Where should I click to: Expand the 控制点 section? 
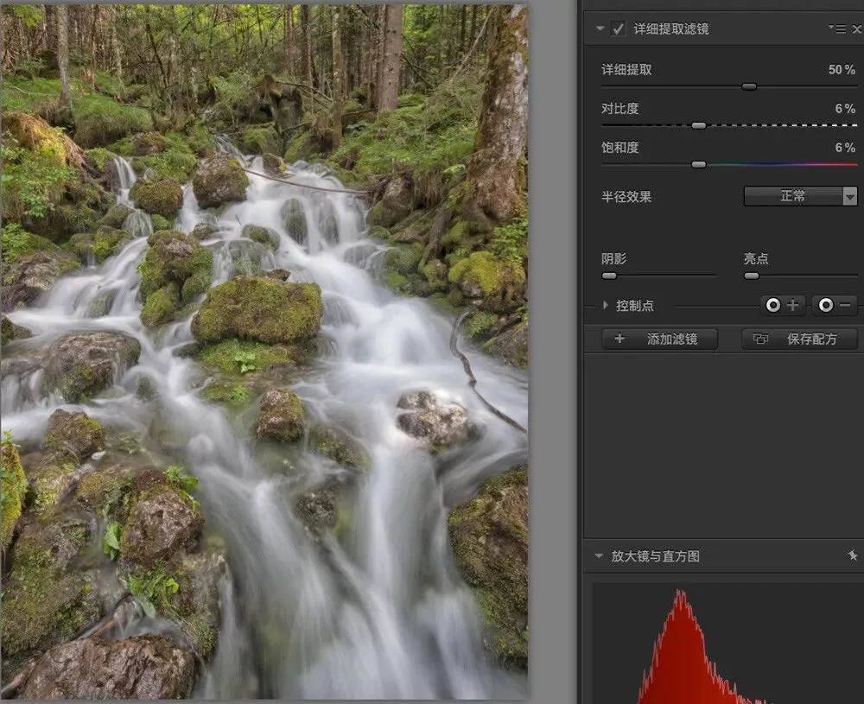point(605,305)
